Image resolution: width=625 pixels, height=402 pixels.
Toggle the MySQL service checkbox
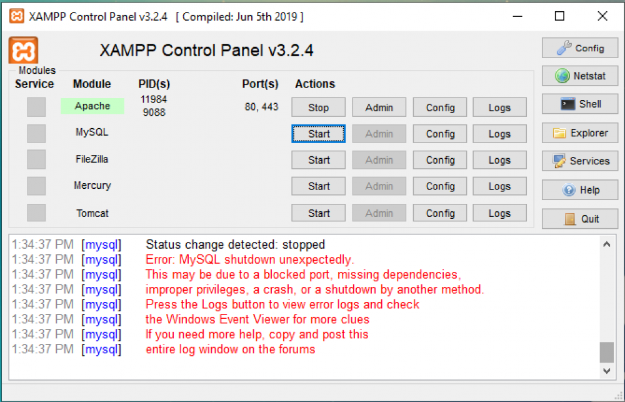36,133
